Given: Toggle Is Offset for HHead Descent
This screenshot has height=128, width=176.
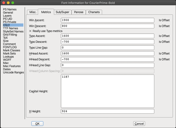Looking at the screenshot, I should click(164, 59).
